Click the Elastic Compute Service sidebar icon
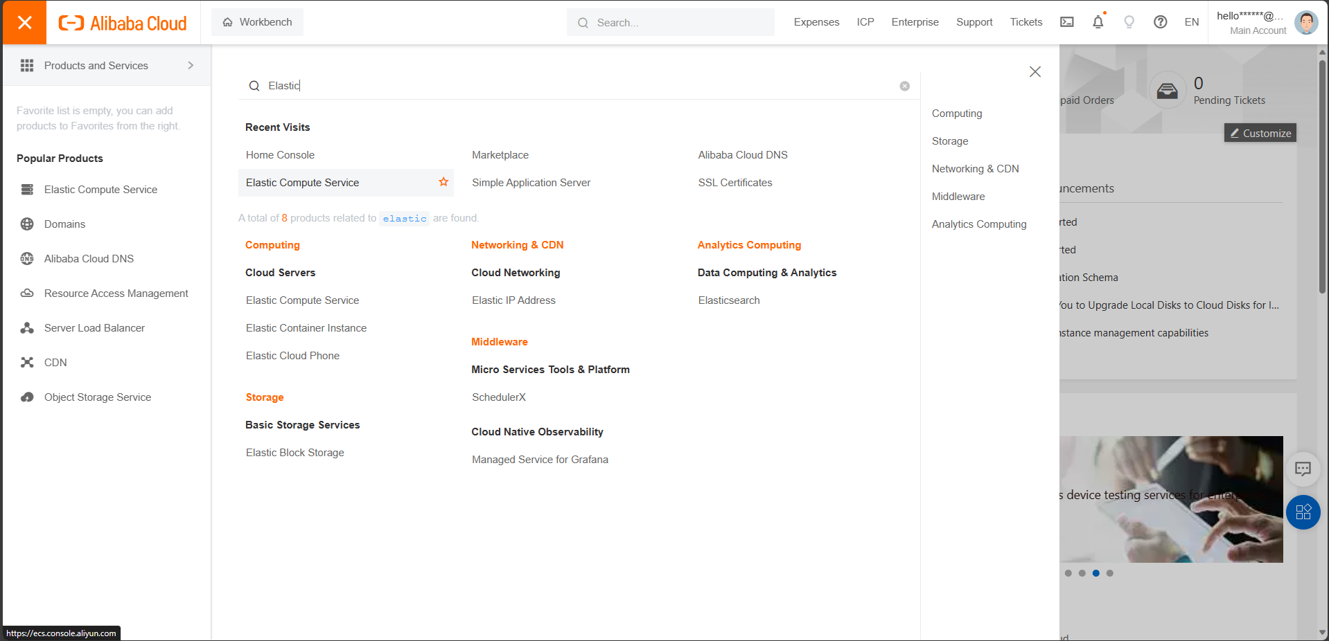Screen dimensions: 1329x641 point(27,190)
